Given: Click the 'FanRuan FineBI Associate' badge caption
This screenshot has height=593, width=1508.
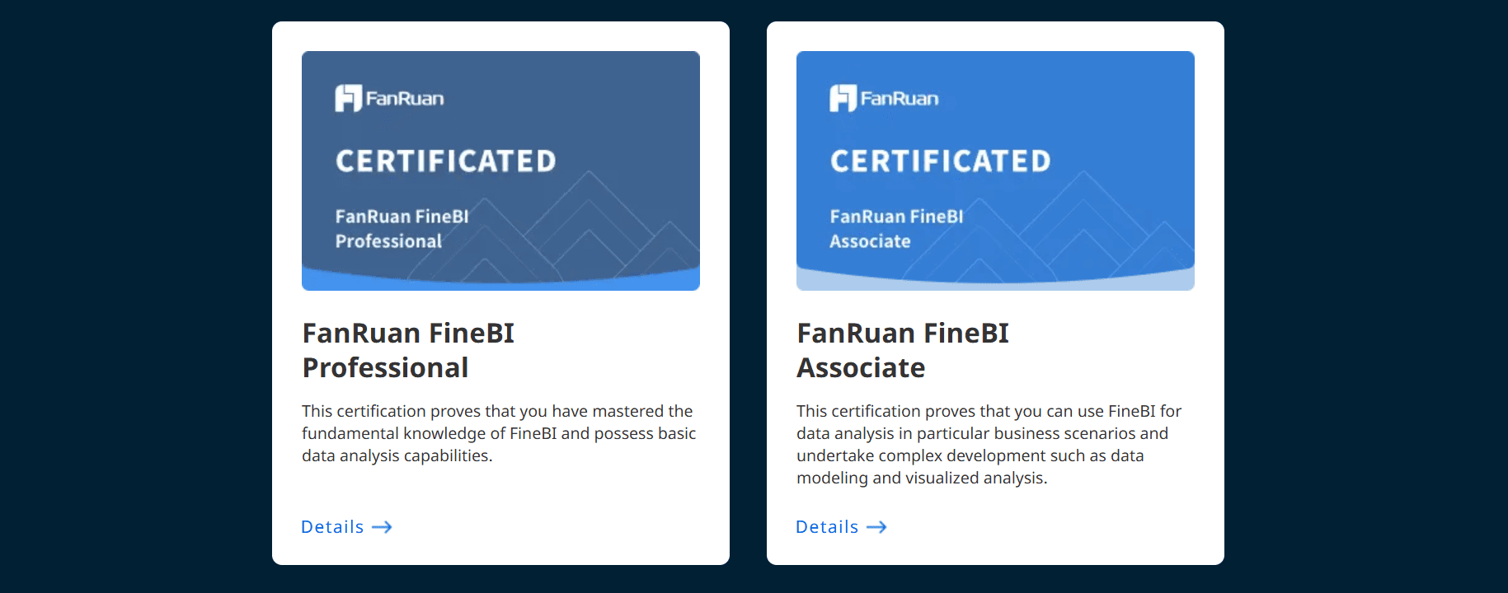Looking at the screenshot, I should point(896,229).
